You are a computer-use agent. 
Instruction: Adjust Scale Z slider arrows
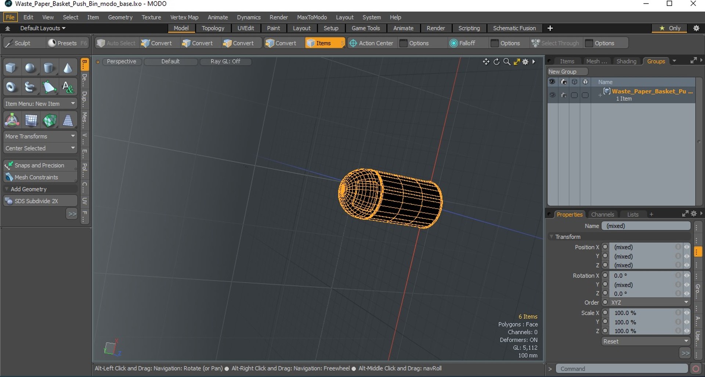(x=686, y=331)
